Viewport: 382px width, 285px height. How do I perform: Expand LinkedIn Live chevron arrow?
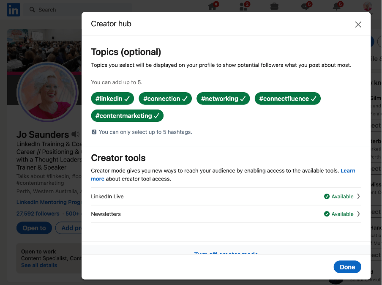(x=358, y=197)
